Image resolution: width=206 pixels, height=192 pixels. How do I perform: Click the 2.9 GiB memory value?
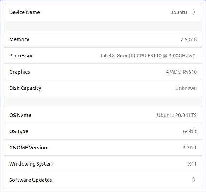pyautogui.click(x=189, y=39)
